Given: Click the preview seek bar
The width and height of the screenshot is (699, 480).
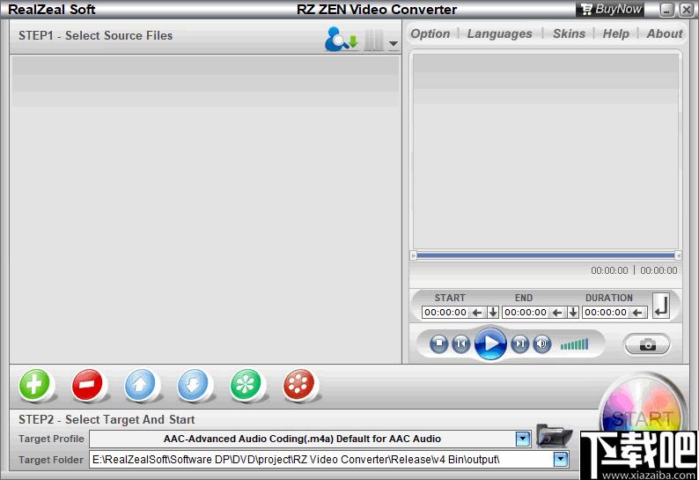Looking at the screenshot, I should (x=546, y=255).
